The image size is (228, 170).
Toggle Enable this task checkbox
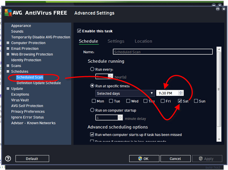pyautogui.click(x=79, y=31)
